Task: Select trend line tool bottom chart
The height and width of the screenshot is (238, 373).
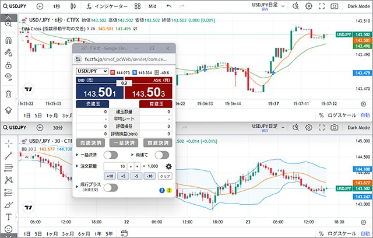Action: tap(8, 156)
